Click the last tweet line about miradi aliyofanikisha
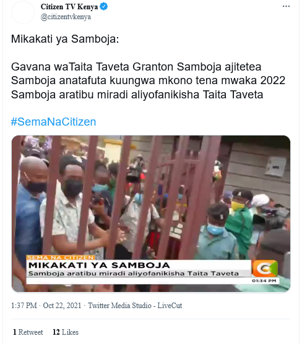302x344 pixels. 137,95
